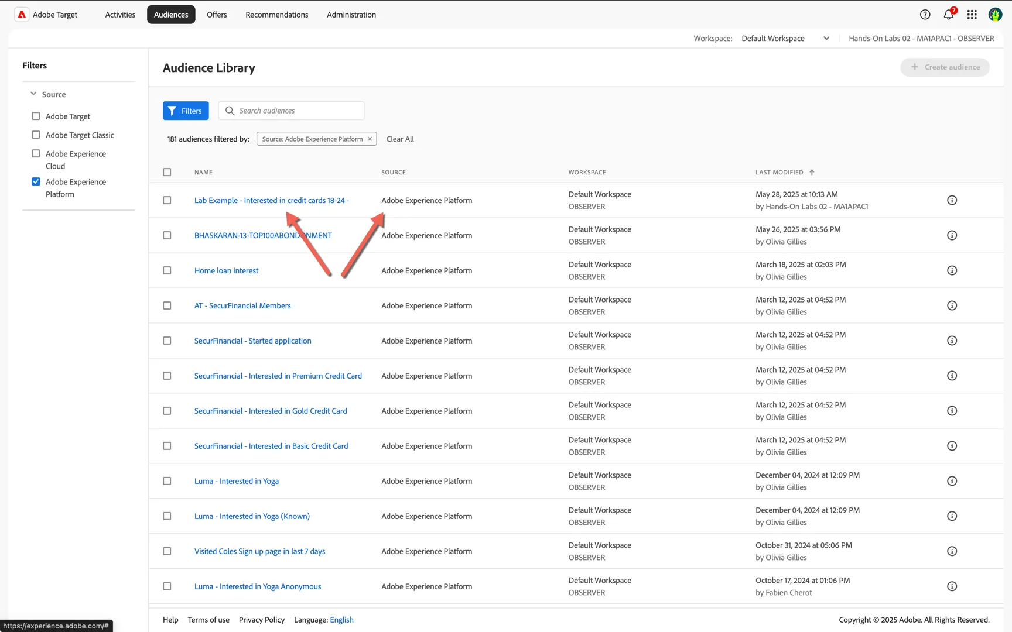Show info for Lab Example audience
The image size is (1012, 632).
pos(952,200)
